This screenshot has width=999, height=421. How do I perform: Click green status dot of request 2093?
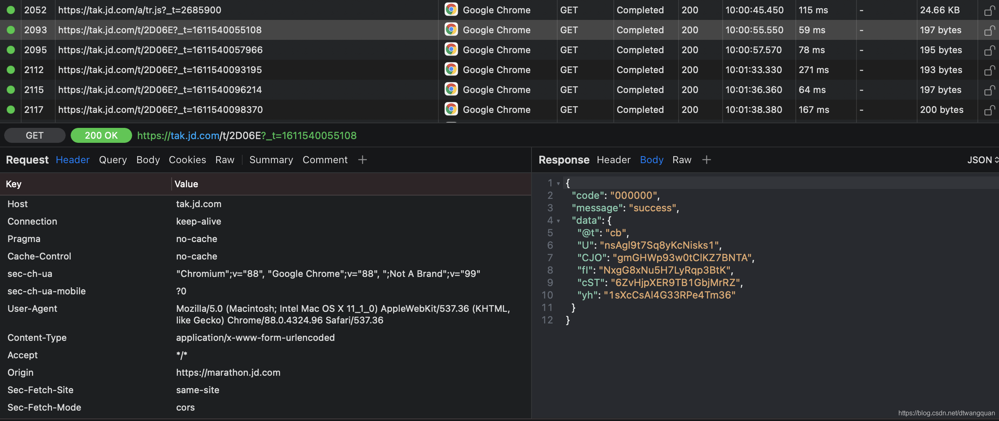[11, 30]
